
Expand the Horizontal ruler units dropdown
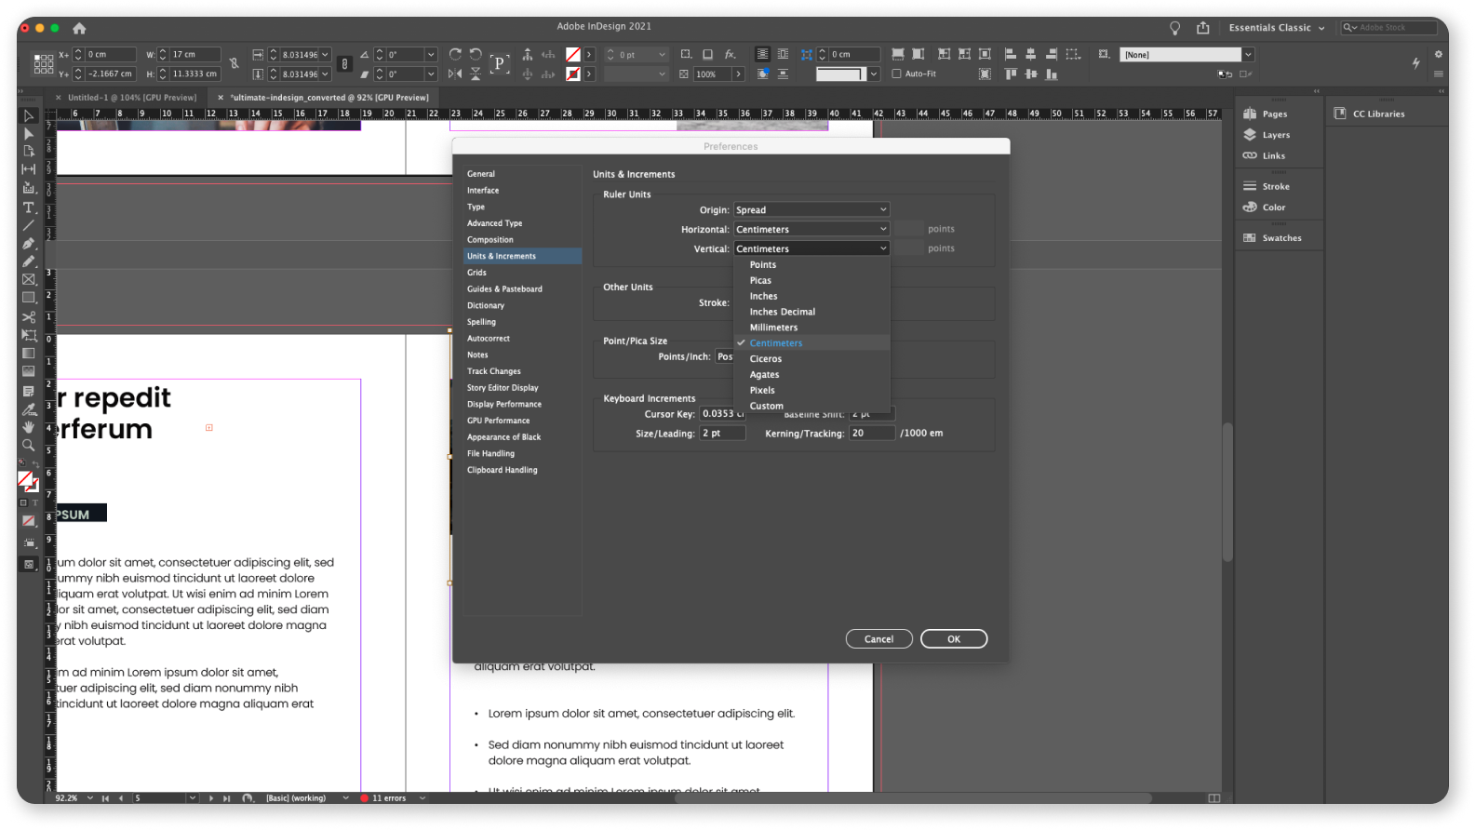coord(811,230)
